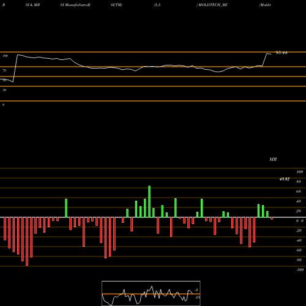Click the '-40' label on MR axis
This screenshot has height=306, width=306.
click(299, 241)
